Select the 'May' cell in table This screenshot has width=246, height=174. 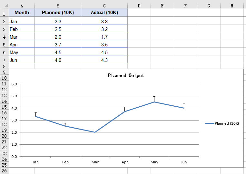coord(22,52)
